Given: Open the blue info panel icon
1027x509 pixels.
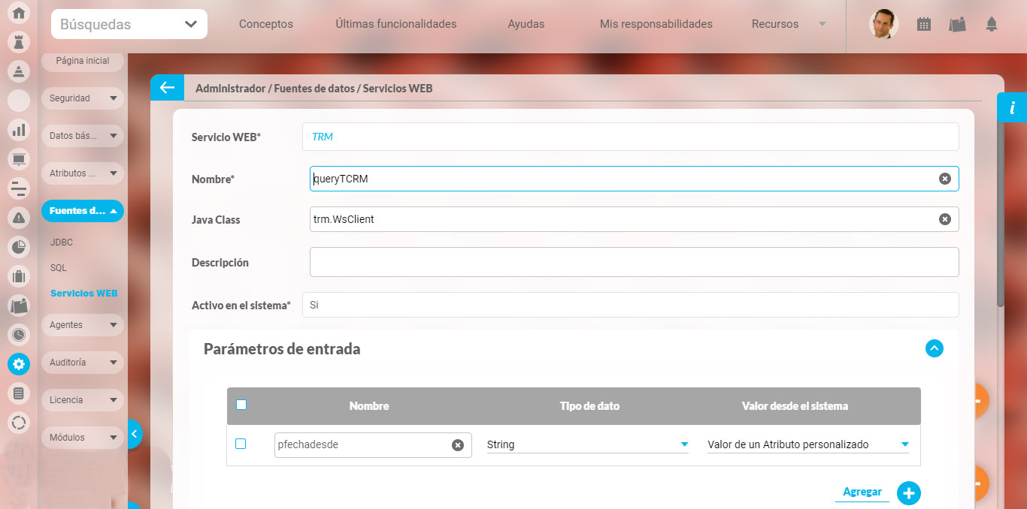Looking at the screenshot, I should pos(1012,107).
